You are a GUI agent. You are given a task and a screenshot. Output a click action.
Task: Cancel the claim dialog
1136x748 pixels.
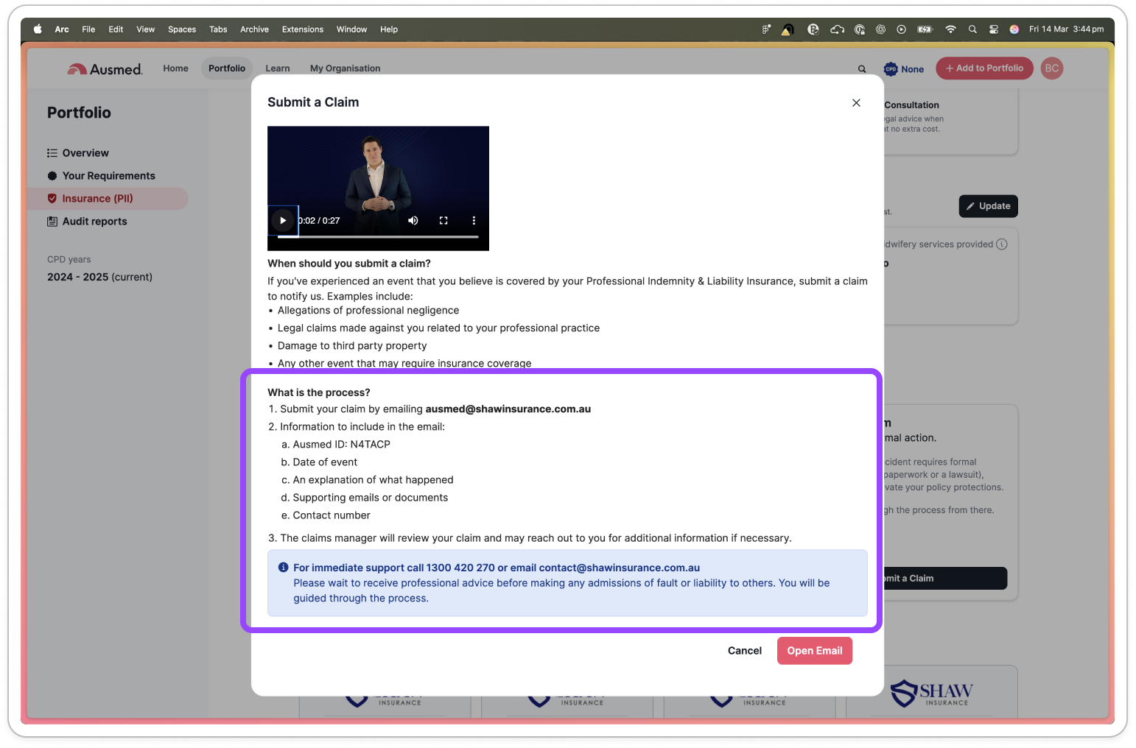(x=745, y=651)
